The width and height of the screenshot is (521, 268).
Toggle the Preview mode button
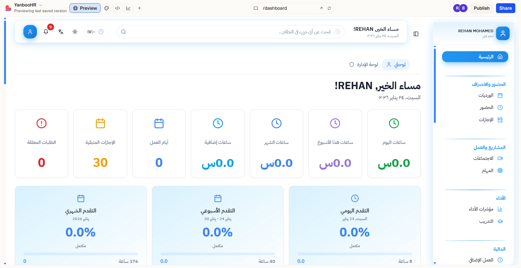(85, 8)
